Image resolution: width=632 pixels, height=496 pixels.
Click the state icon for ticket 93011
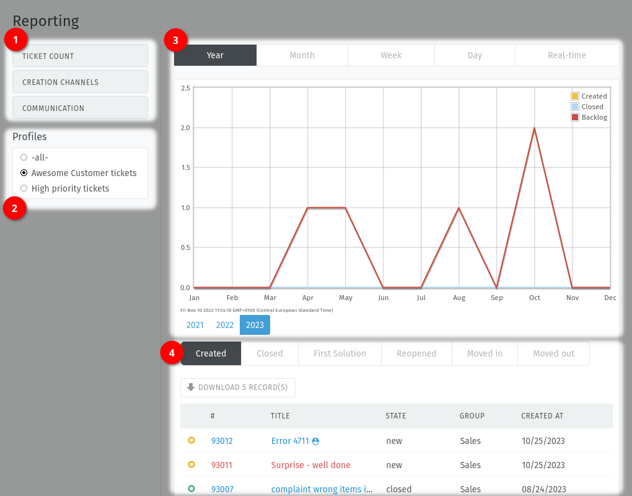[191, 464]
